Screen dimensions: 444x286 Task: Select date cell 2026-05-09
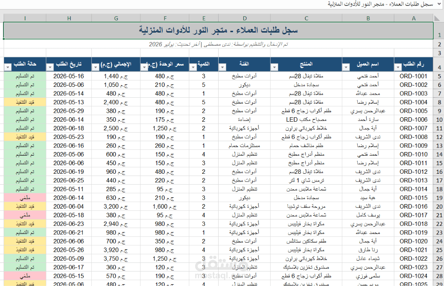(x=69, y=259)
